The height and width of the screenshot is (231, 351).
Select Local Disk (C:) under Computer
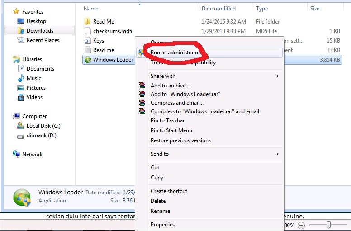click(44, 126)
